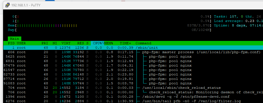Click the CPU 1 usage meter
The height and width of the screenshot is (103, 263).
(111, 21)
